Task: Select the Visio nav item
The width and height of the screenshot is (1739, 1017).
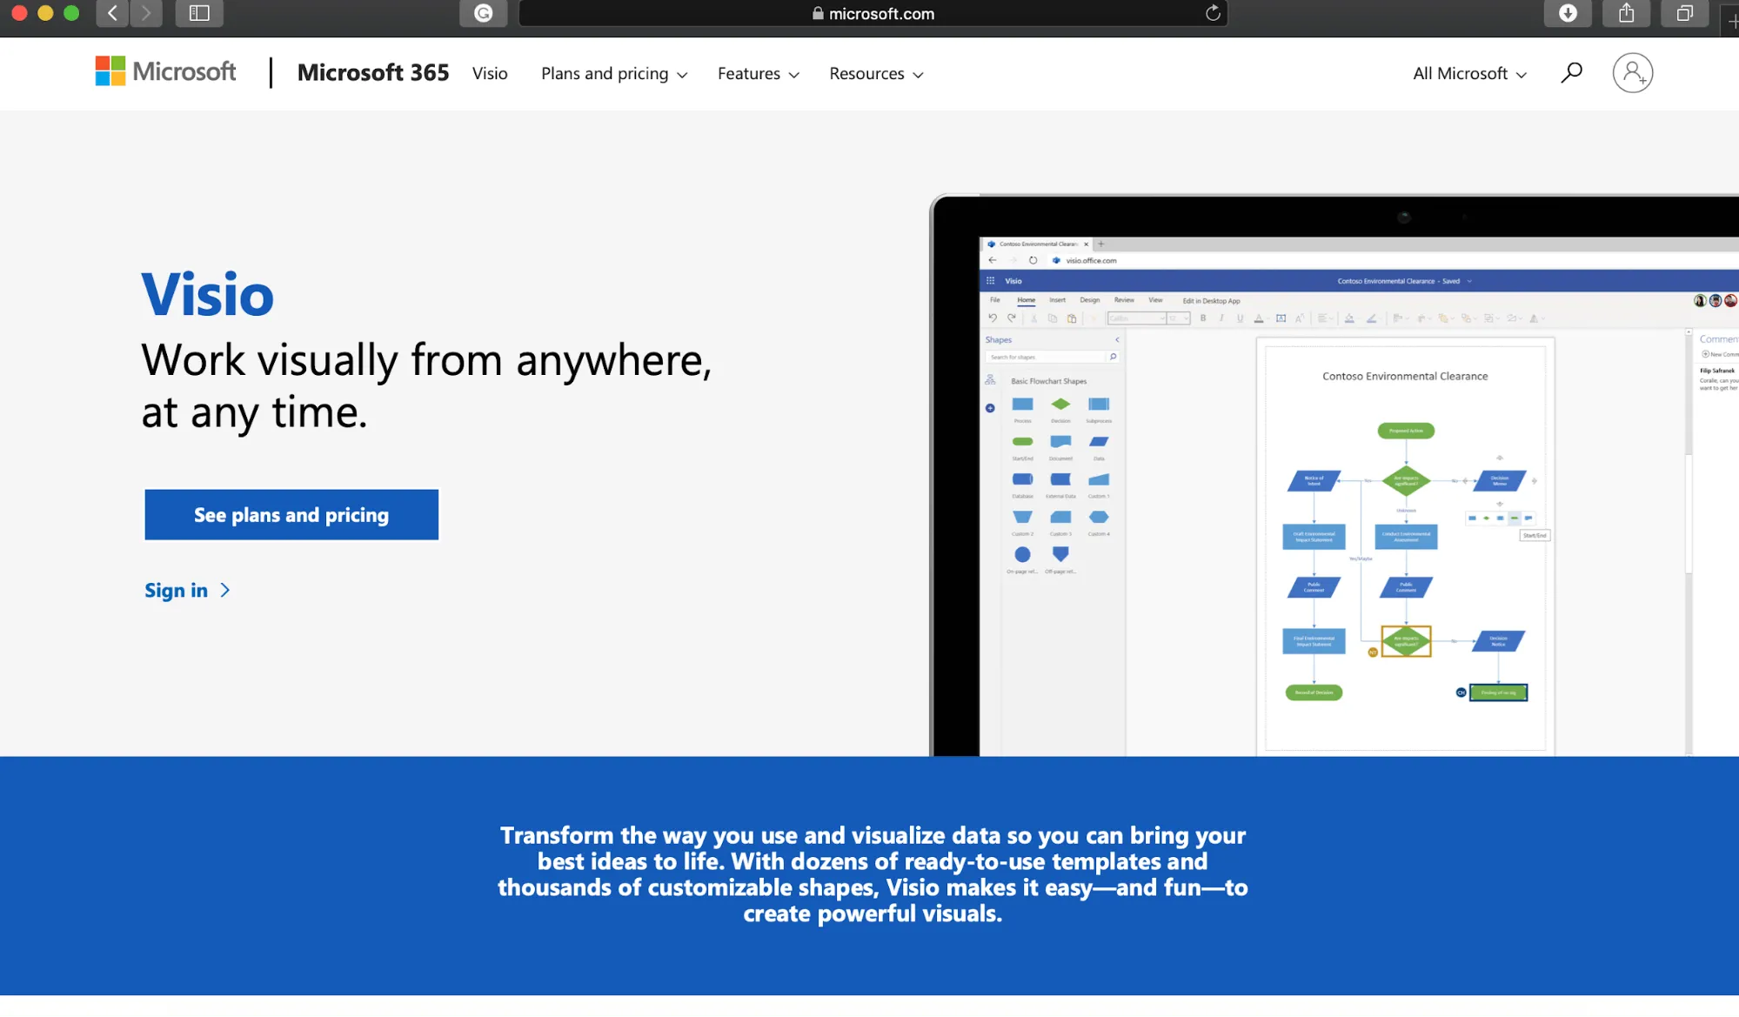Action: click(490, 74)
